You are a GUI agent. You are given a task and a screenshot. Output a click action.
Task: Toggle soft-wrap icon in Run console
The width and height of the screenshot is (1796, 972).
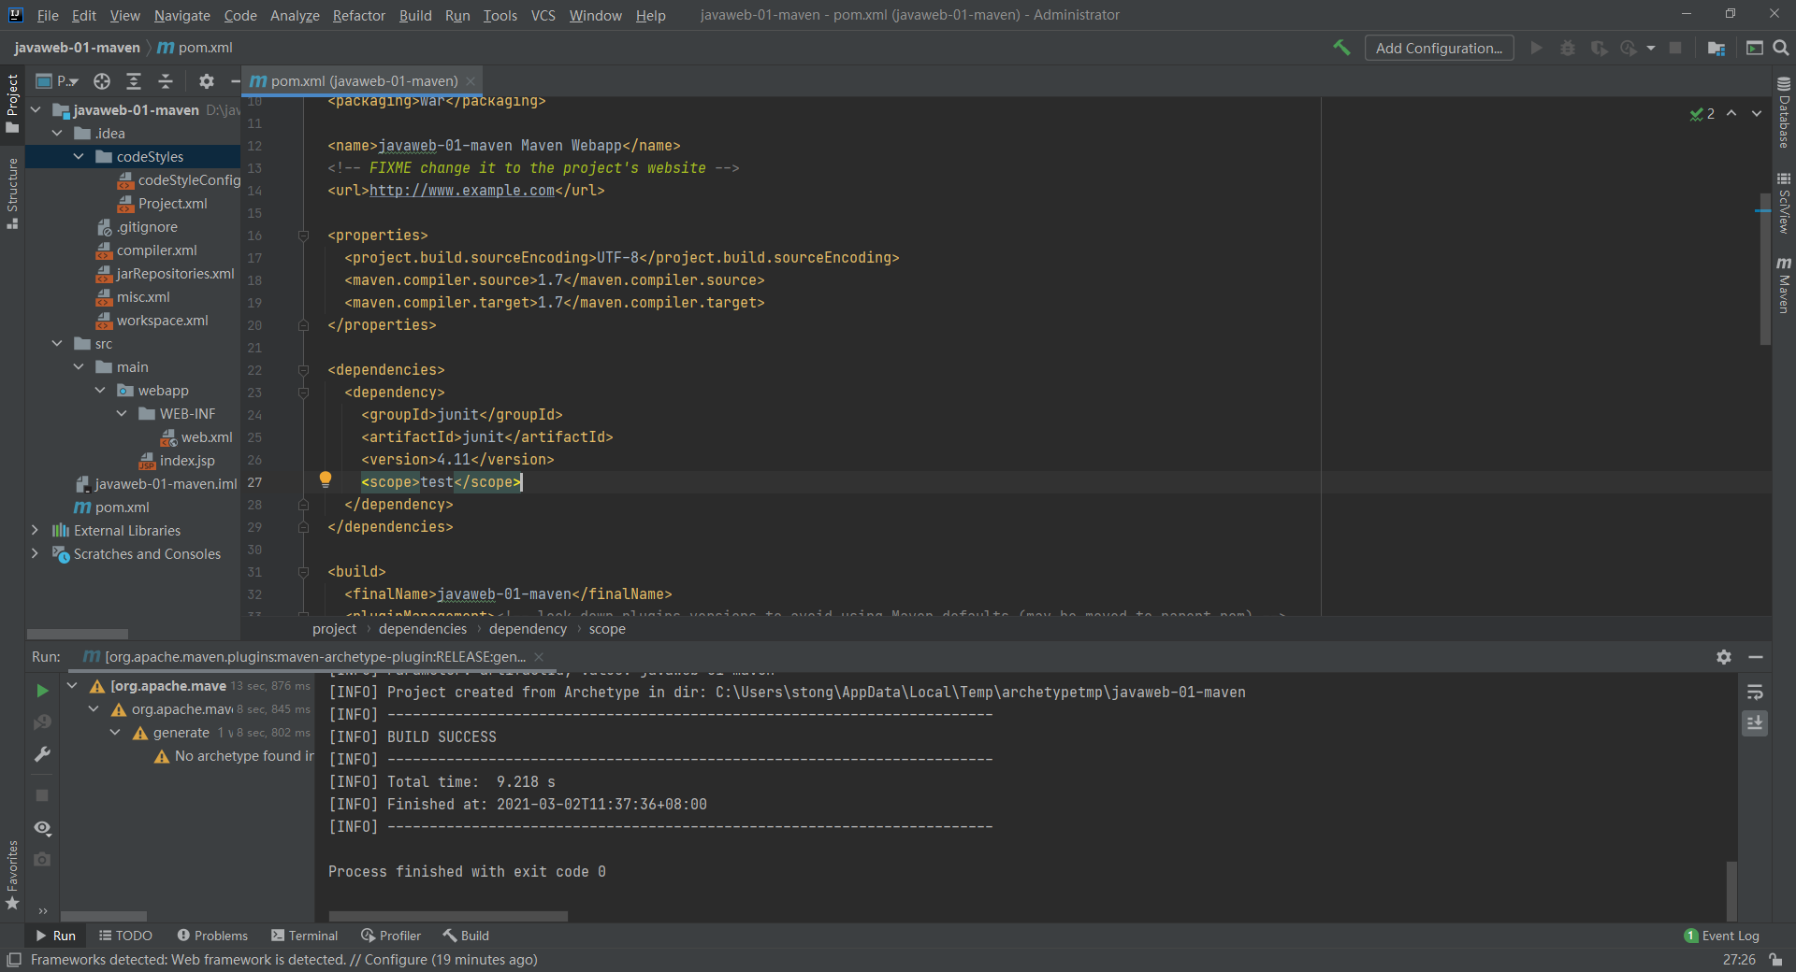point(1755,693)
